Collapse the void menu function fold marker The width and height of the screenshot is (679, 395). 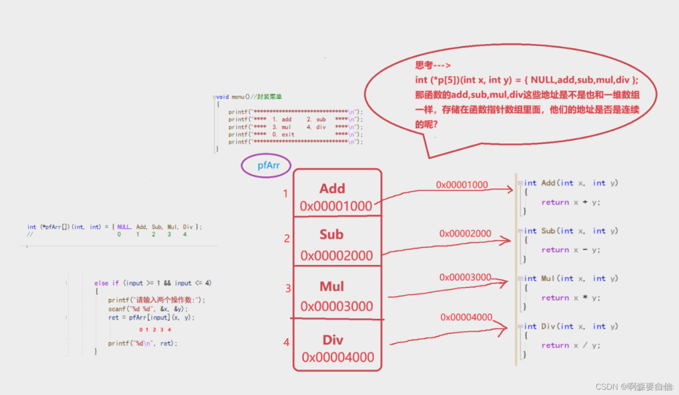pos(214,97)
